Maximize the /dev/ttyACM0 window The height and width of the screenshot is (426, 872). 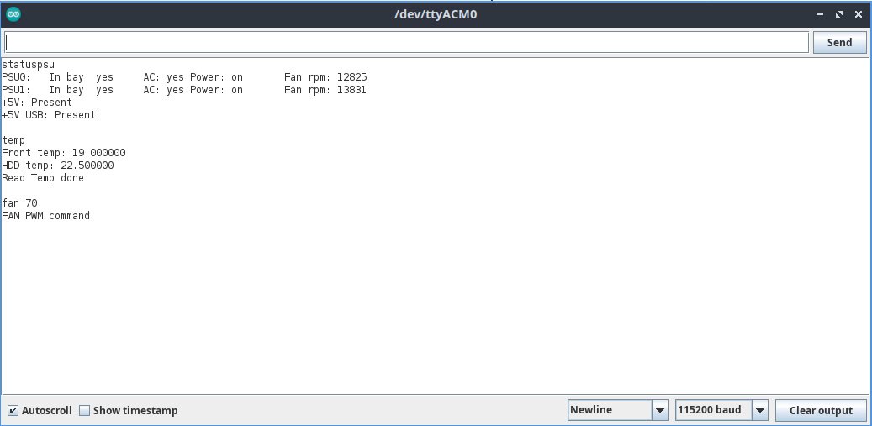(839, 14)
